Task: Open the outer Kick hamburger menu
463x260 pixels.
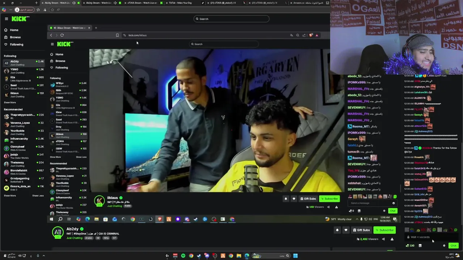Action: coord(6,19)
